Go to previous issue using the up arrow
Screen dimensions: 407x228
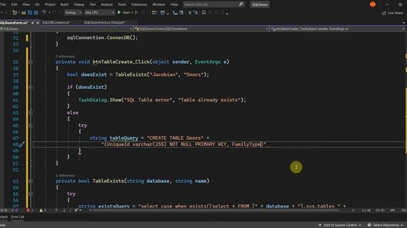pyautogui.click(x=56, y=210)
